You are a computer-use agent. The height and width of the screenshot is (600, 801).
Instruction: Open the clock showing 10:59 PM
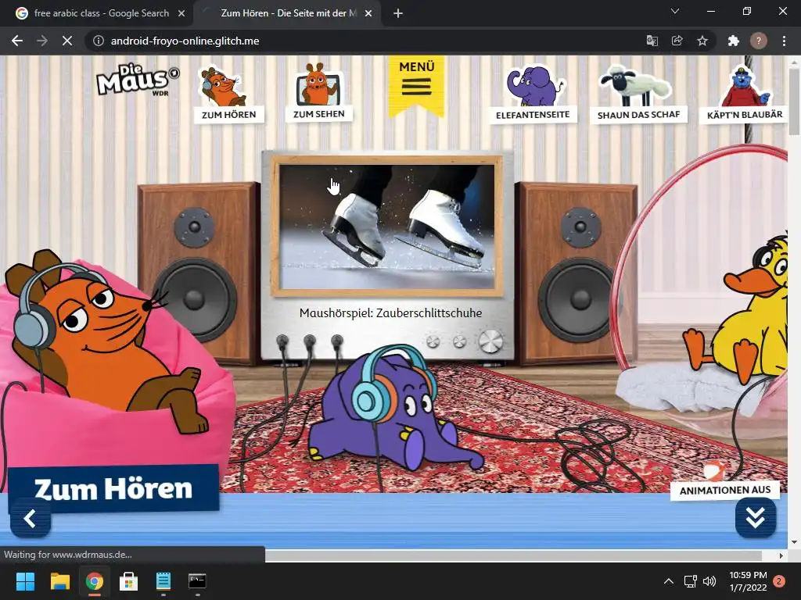pos(748,581)
